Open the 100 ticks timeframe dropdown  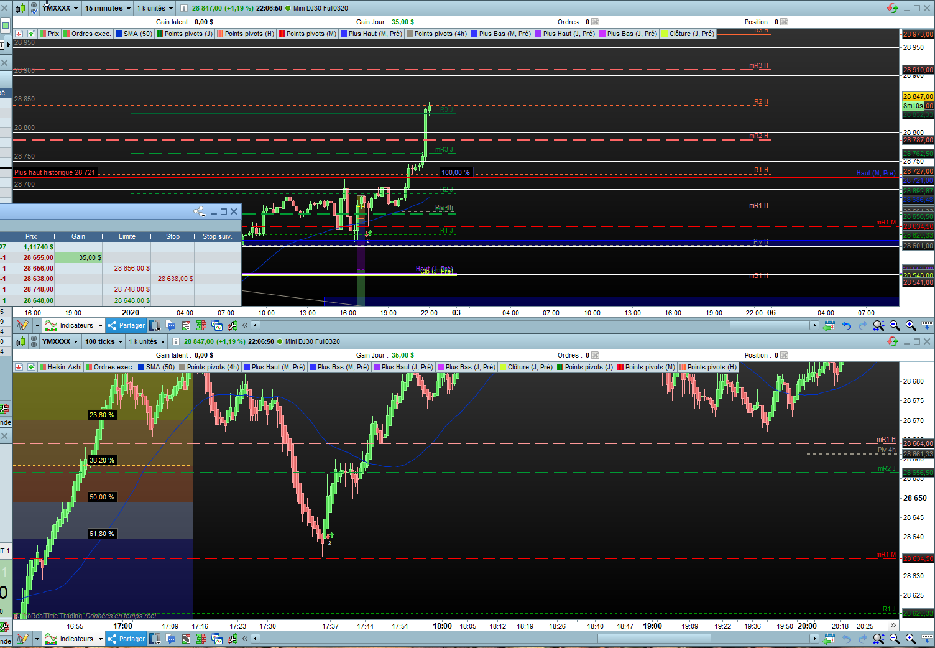click(x=103, y=341)
